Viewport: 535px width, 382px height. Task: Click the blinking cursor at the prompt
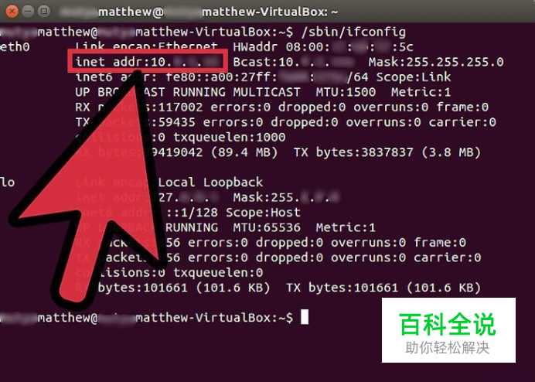(x=305, y=317)
